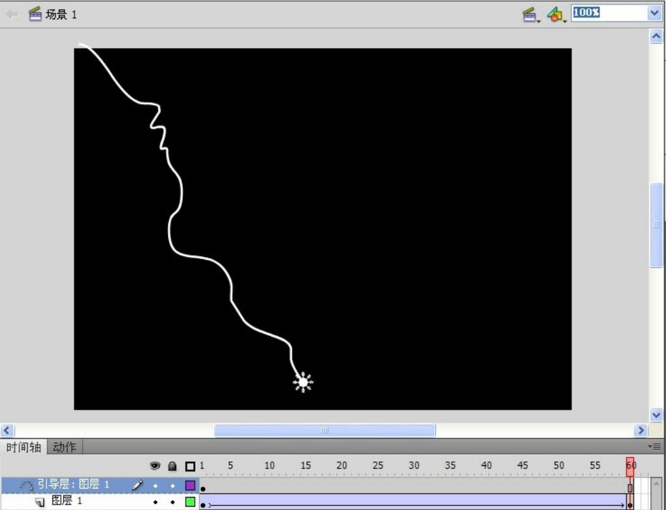Select the 引导层: 图层 1 guide layer
This screenshot has height=510, width=666.
tap(100, 485)
